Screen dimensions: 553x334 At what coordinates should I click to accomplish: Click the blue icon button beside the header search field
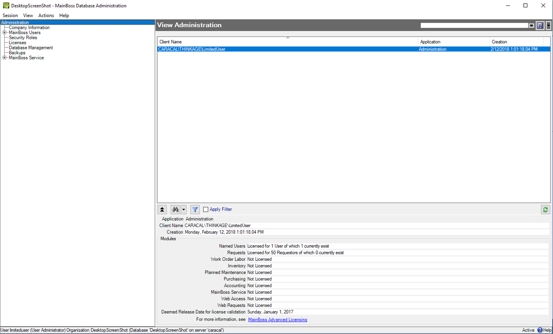[540, 25]
